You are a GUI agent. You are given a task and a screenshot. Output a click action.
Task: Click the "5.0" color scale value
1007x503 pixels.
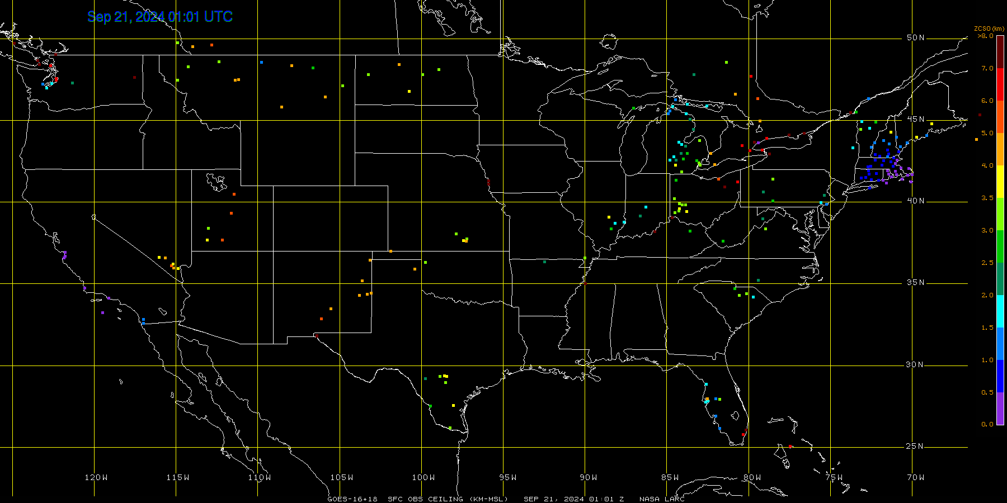click(x=987, y=133)
